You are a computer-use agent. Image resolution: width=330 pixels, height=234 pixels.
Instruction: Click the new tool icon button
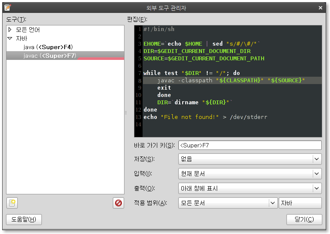(x=12, y=203)
